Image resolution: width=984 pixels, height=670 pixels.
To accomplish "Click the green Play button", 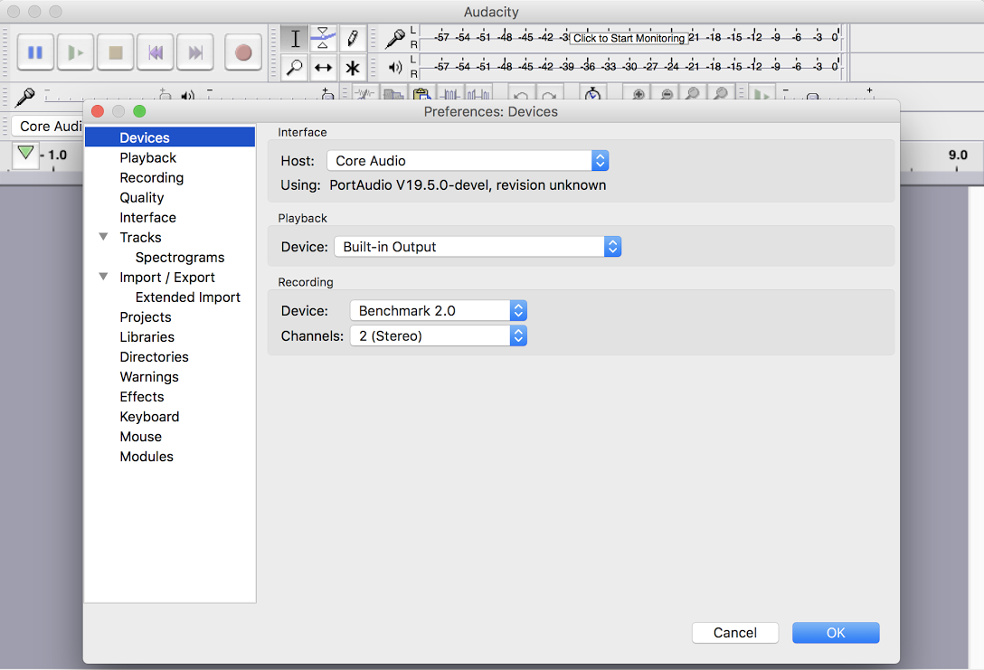I will 75,52.
